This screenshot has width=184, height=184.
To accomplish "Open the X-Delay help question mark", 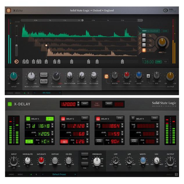I will point(176,174).
